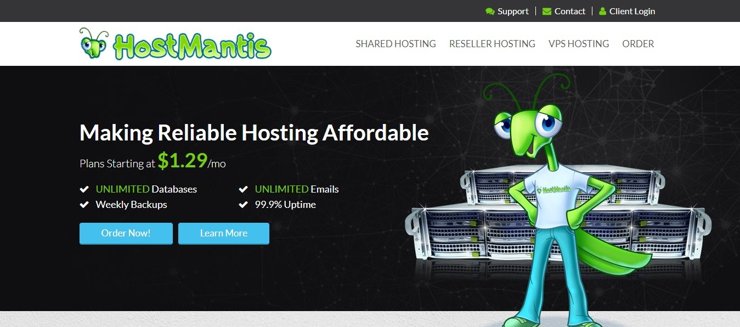Click the Client Login person icon
Viewport: 740px width, 327px height.
(602, 11)
